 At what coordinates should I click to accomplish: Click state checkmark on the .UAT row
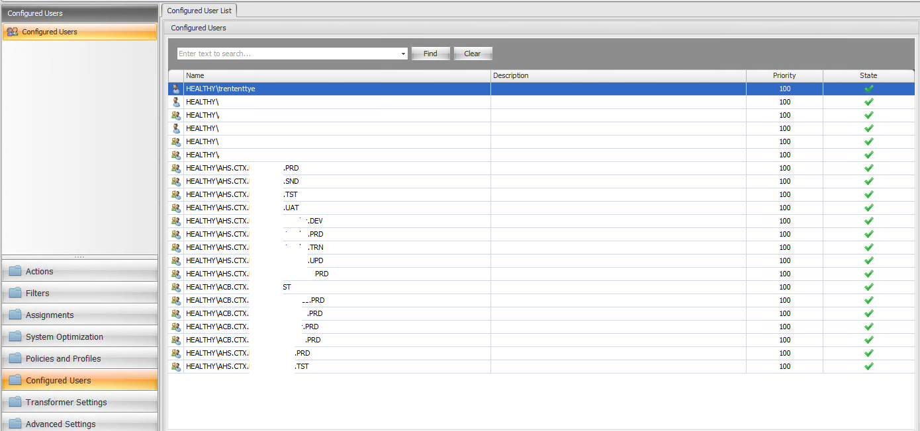pos(868,208)
